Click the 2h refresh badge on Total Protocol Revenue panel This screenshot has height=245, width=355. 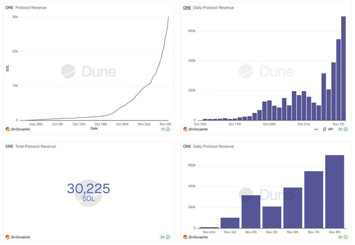[x=165, y=237]
